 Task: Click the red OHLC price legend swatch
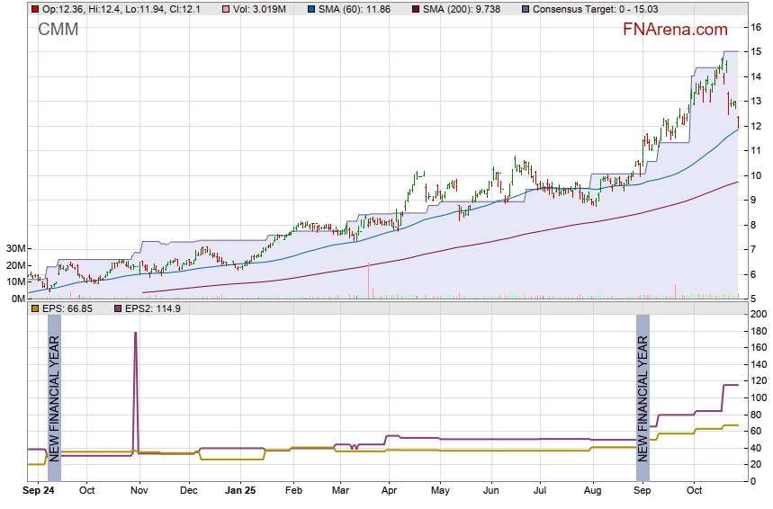coord(34,8)
